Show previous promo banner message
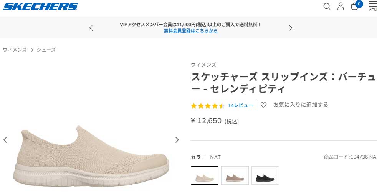The width and height of the screenshot is (377, 192). click(x=91, y=28)
